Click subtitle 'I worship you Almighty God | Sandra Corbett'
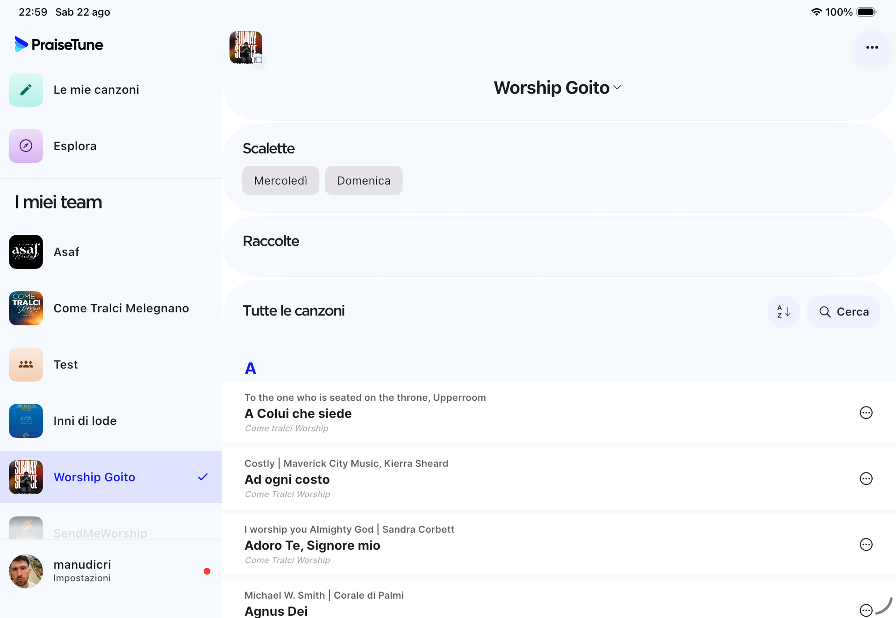Screen dimensions: 896x618 tap(349, 529)
